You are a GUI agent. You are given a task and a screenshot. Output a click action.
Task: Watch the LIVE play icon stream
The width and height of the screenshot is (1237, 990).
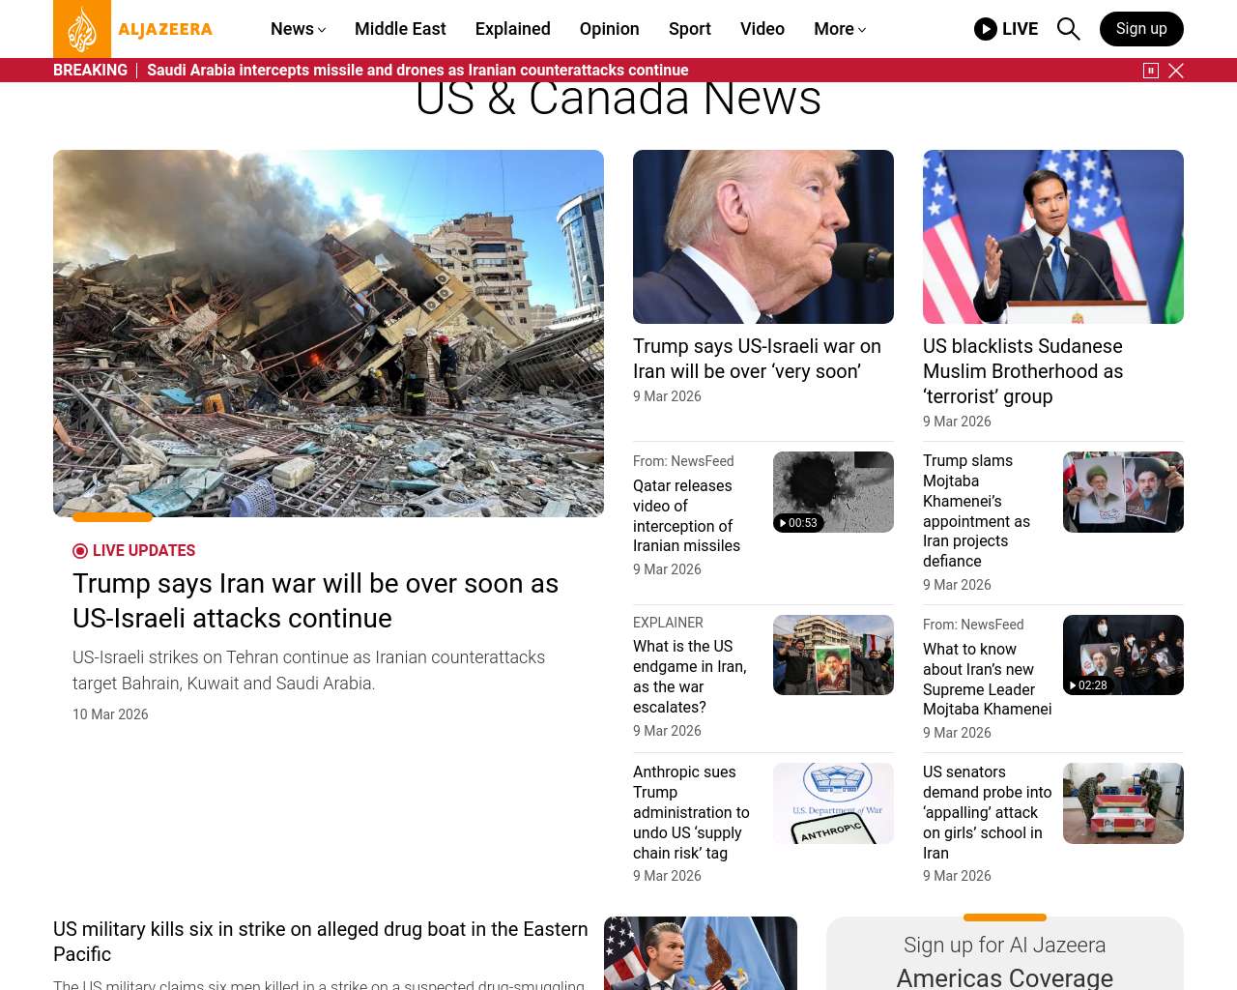[1006, 29]
